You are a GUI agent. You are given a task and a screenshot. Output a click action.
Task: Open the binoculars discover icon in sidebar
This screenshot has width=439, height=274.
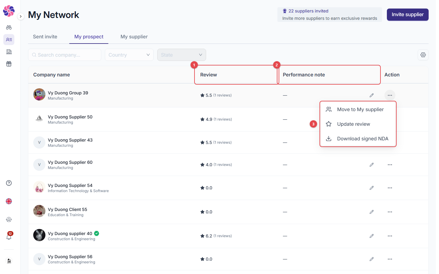coord(9,27)
